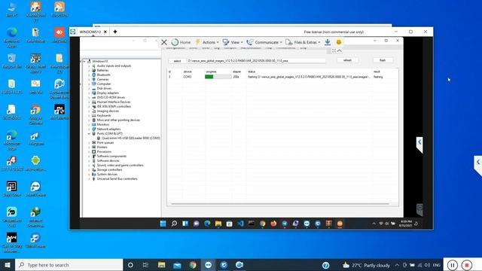Open the View dropdown menu
The image size is (482, 271).
click(233, 42)
